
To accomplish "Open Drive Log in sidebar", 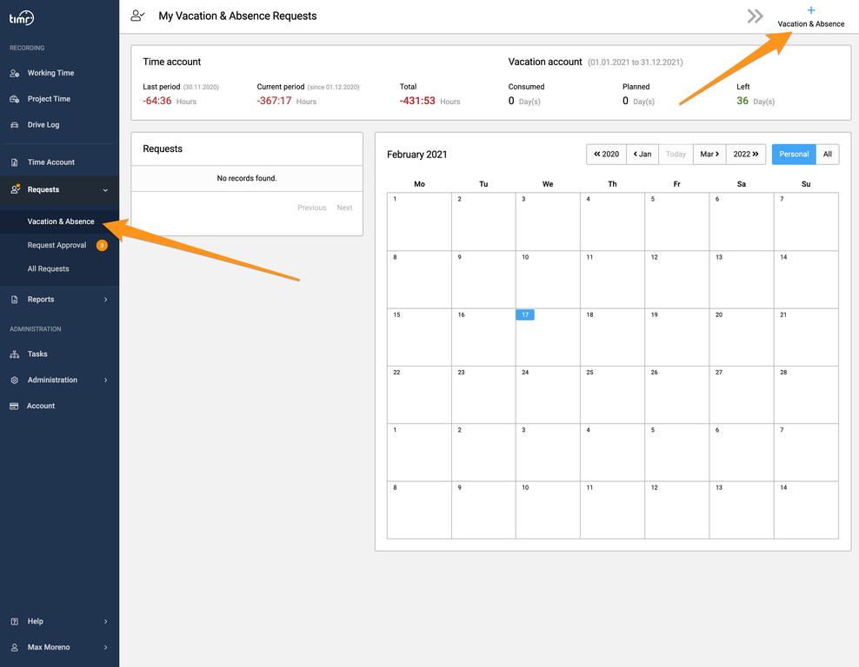I will [43, 125].
